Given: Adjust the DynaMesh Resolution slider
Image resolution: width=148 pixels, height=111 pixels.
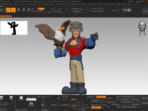Looking at the screenshot, I should pos(113,102).
